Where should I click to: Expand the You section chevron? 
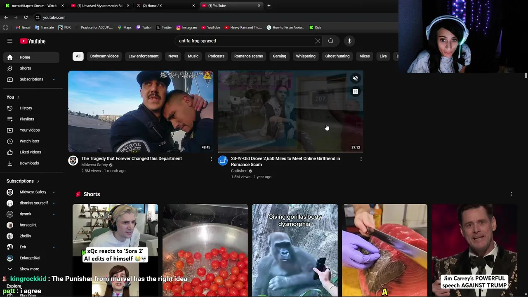[18, 97]
